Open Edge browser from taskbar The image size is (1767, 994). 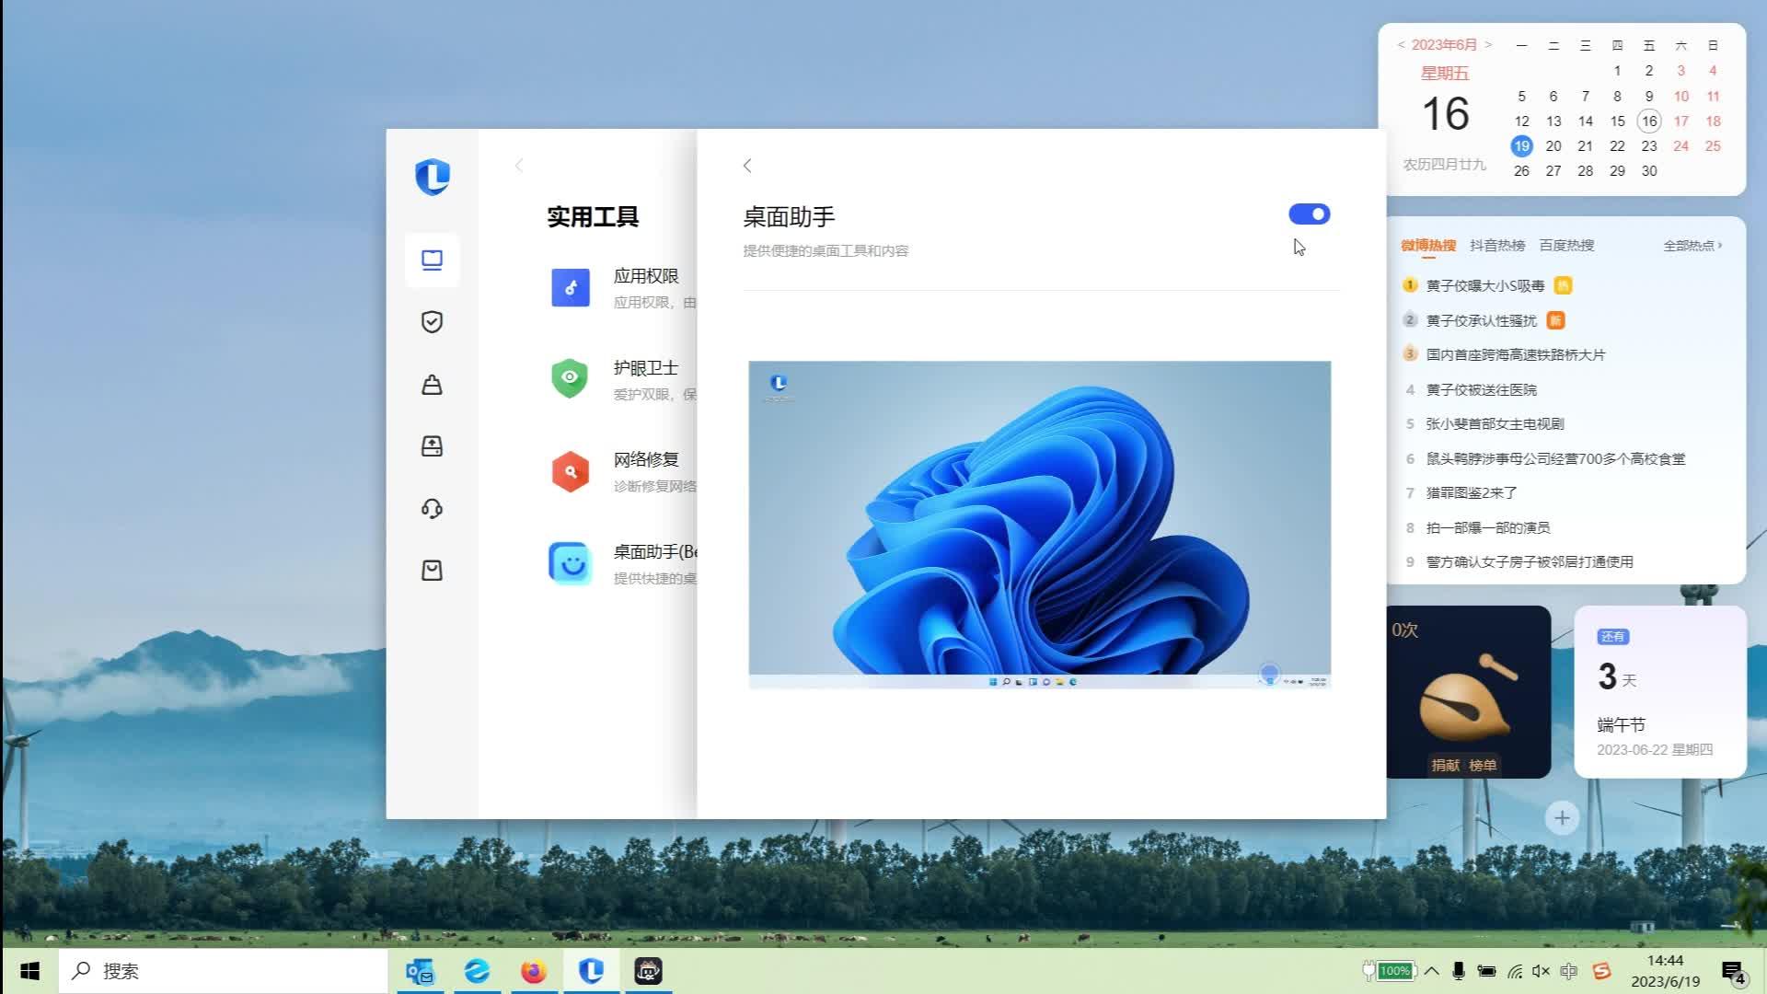477,971
